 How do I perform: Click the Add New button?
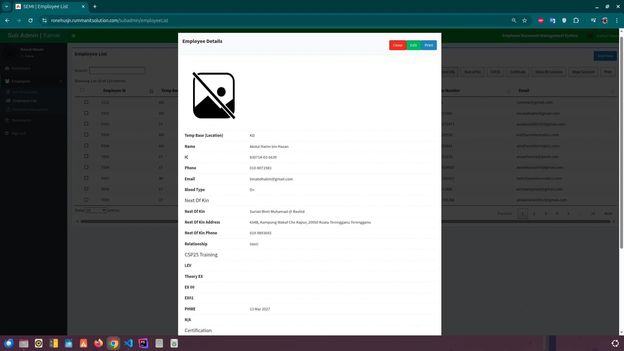[x=605, y=56]
